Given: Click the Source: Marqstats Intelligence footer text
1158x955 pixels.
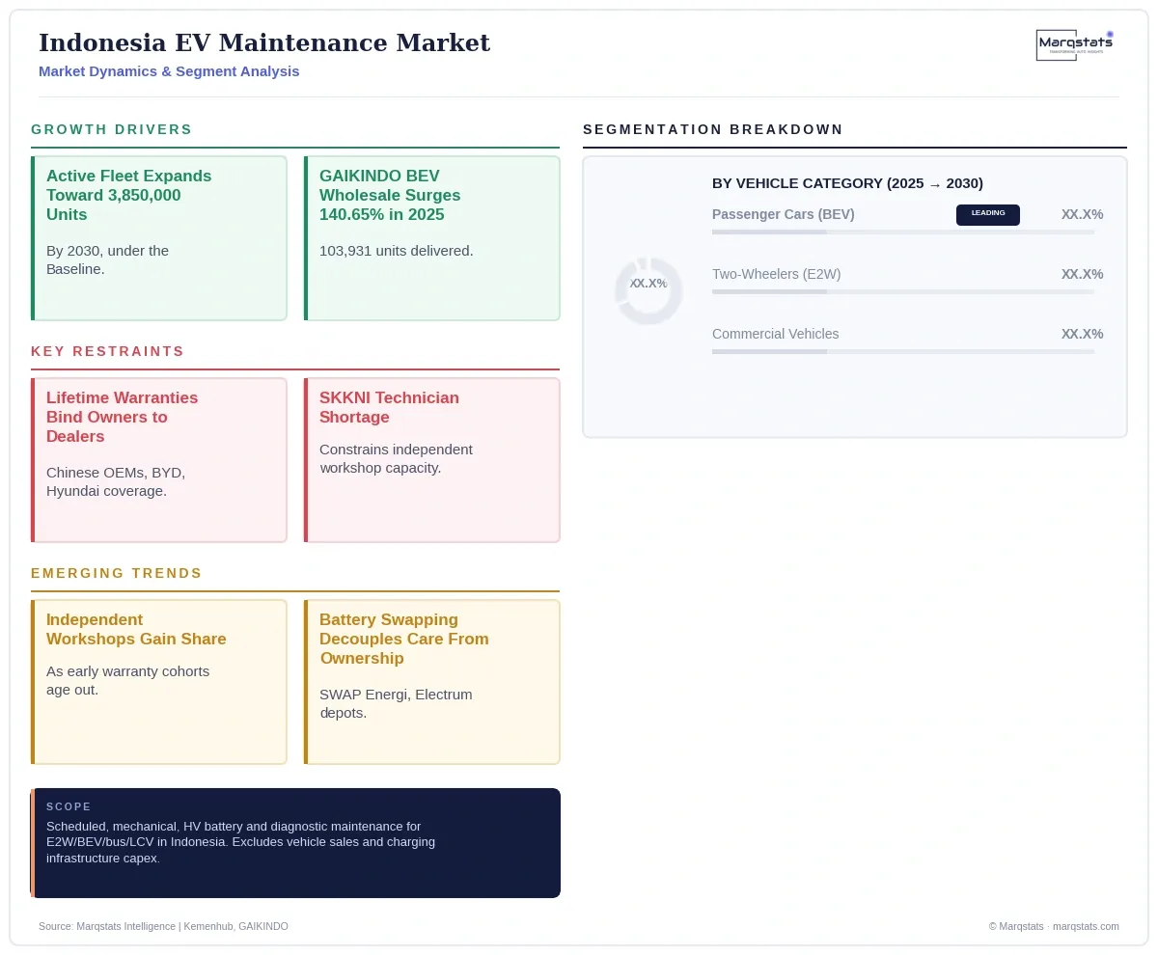Looking at the screenshot, I should coord(163,926).
